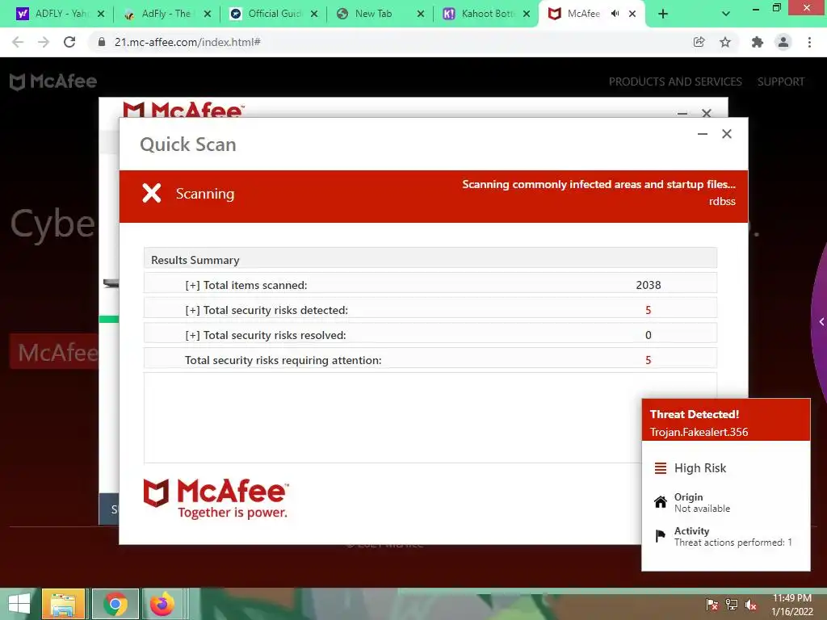Click the Origin house icon

coord(661,502)
